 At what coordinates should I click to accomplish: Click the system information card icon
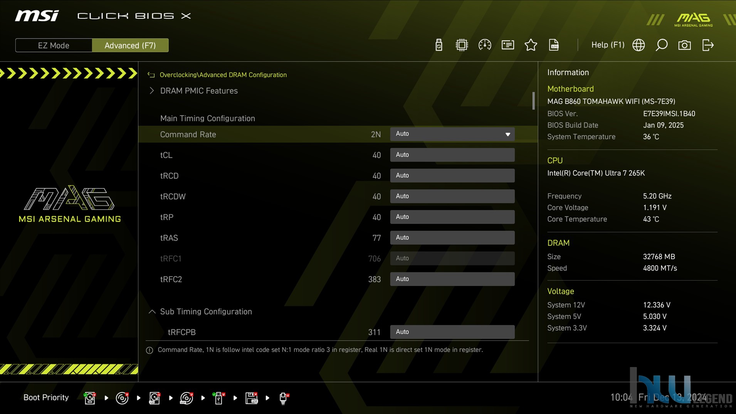click(508, 45)
